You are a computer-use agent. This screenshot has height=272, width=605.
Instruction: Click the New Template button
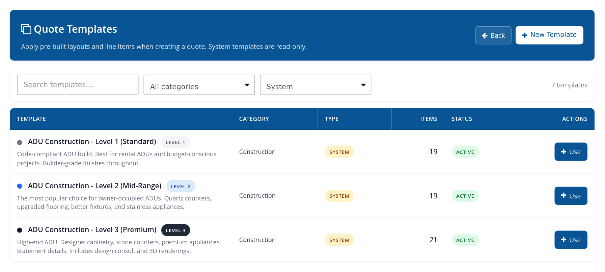tap(549, 35)
